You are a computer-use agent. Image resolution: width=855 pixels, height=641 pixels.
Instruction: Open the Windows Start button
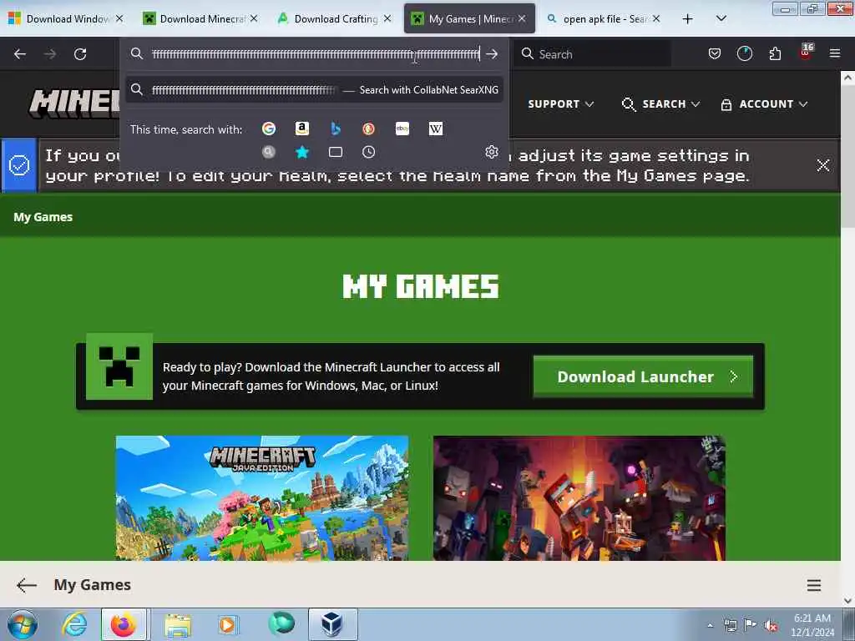[x=23, y=624]
